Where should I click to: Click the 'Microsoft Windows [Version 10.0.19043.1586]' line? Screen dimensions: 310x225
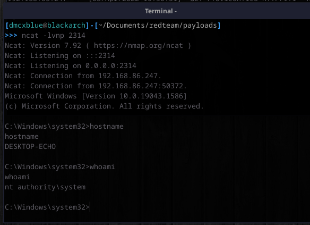(96, 96)
